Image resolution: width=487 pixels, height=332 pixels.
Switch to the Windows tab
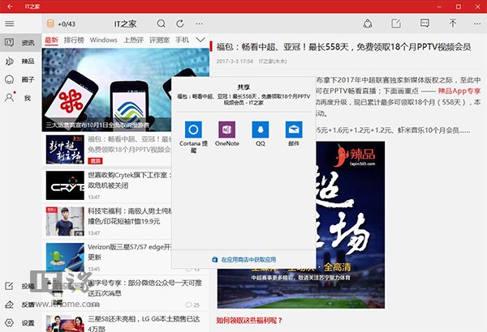[x=103, y=40]
